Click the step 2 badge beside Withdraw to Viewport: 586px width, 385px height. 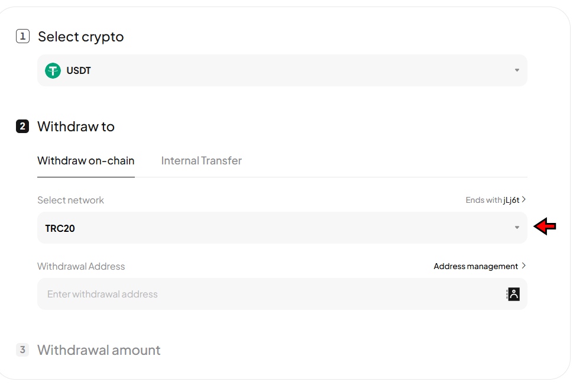tap(22, 126)
